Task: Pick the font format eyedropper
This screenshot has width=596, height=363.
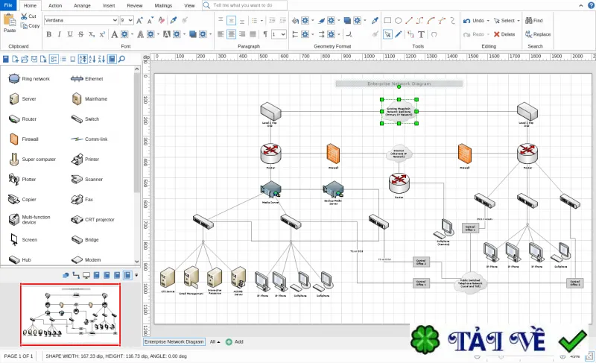Action: click(174, 21)
